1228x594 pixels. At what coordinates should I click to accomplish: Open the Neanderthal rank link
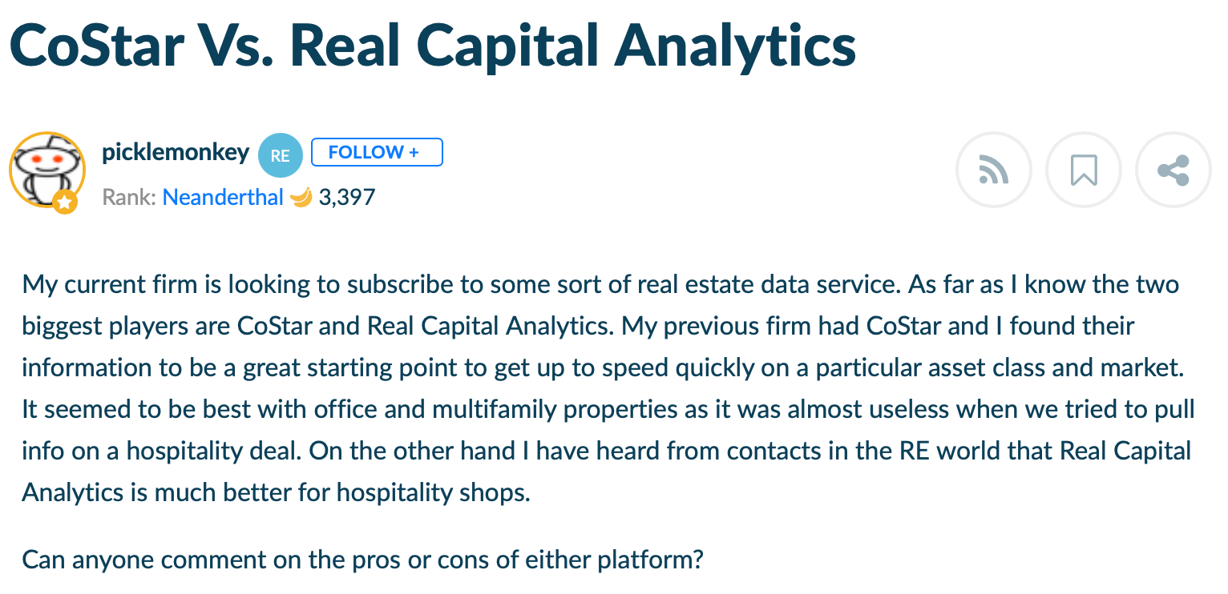[223, 197]
